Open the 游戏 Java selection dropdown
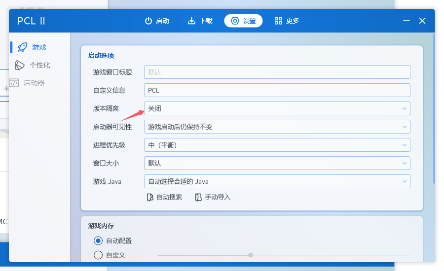 pos(277,181)
